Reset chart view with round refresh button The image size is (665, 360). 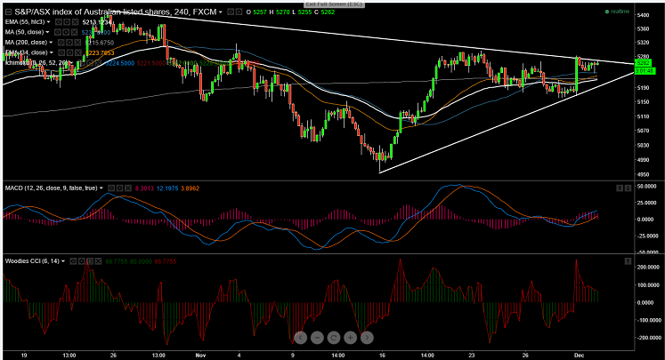pos(333,338)
